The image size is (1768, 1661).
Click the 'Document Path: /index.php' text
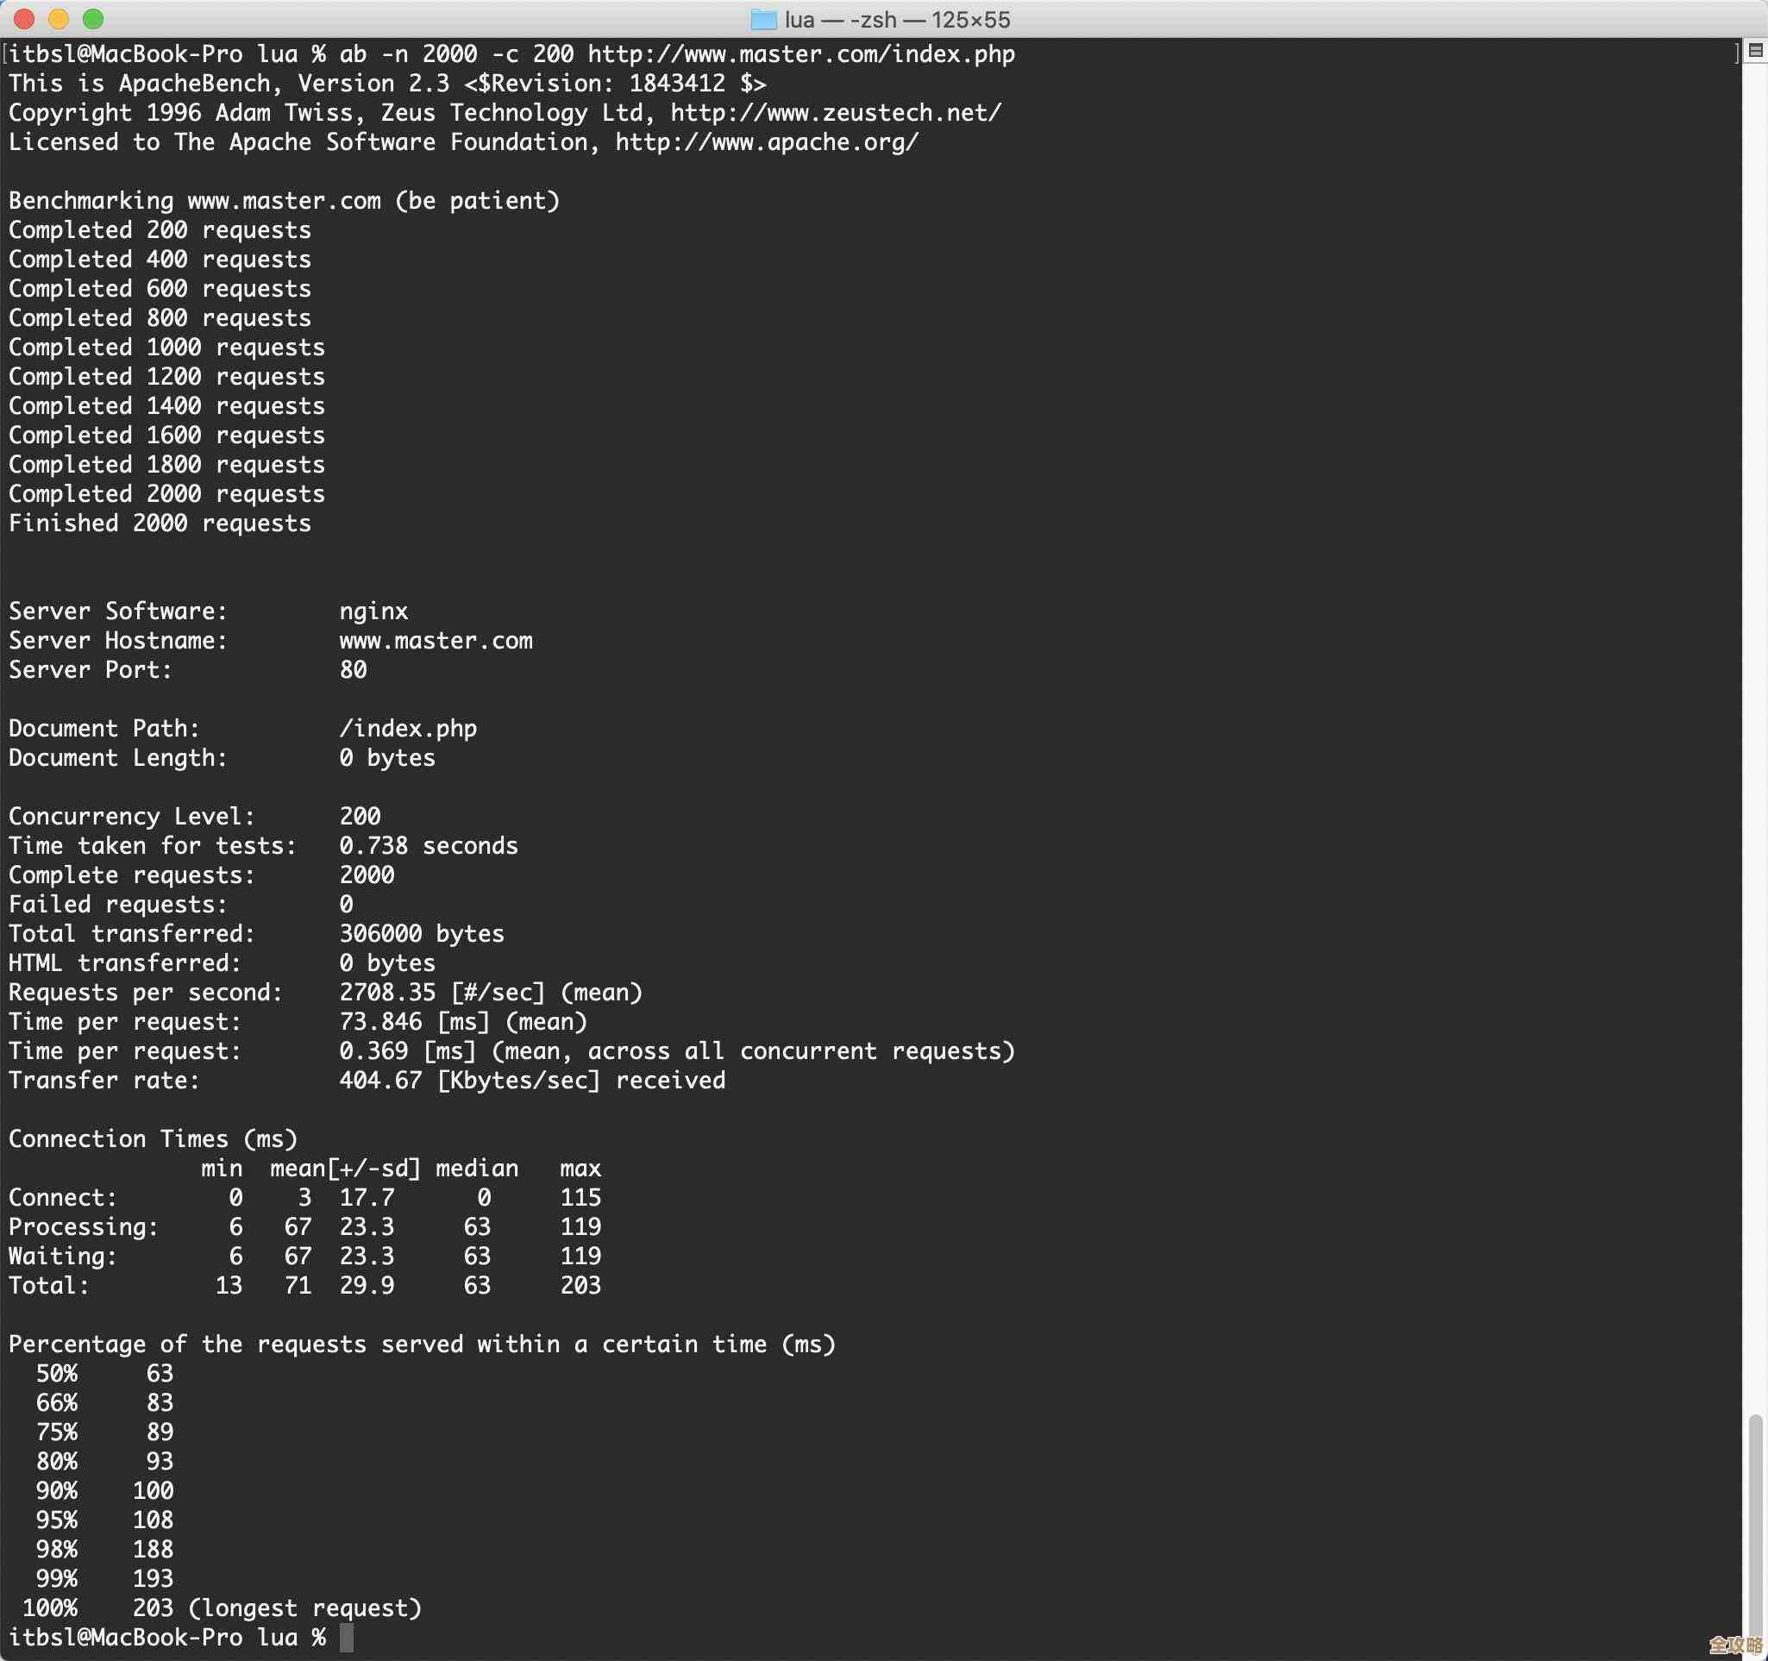pos(243,727)
